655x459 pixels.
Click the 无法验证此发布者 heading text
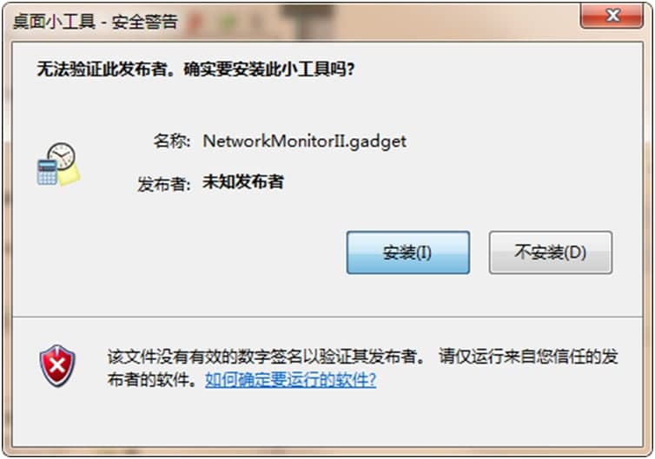click(x=102, y=69)
